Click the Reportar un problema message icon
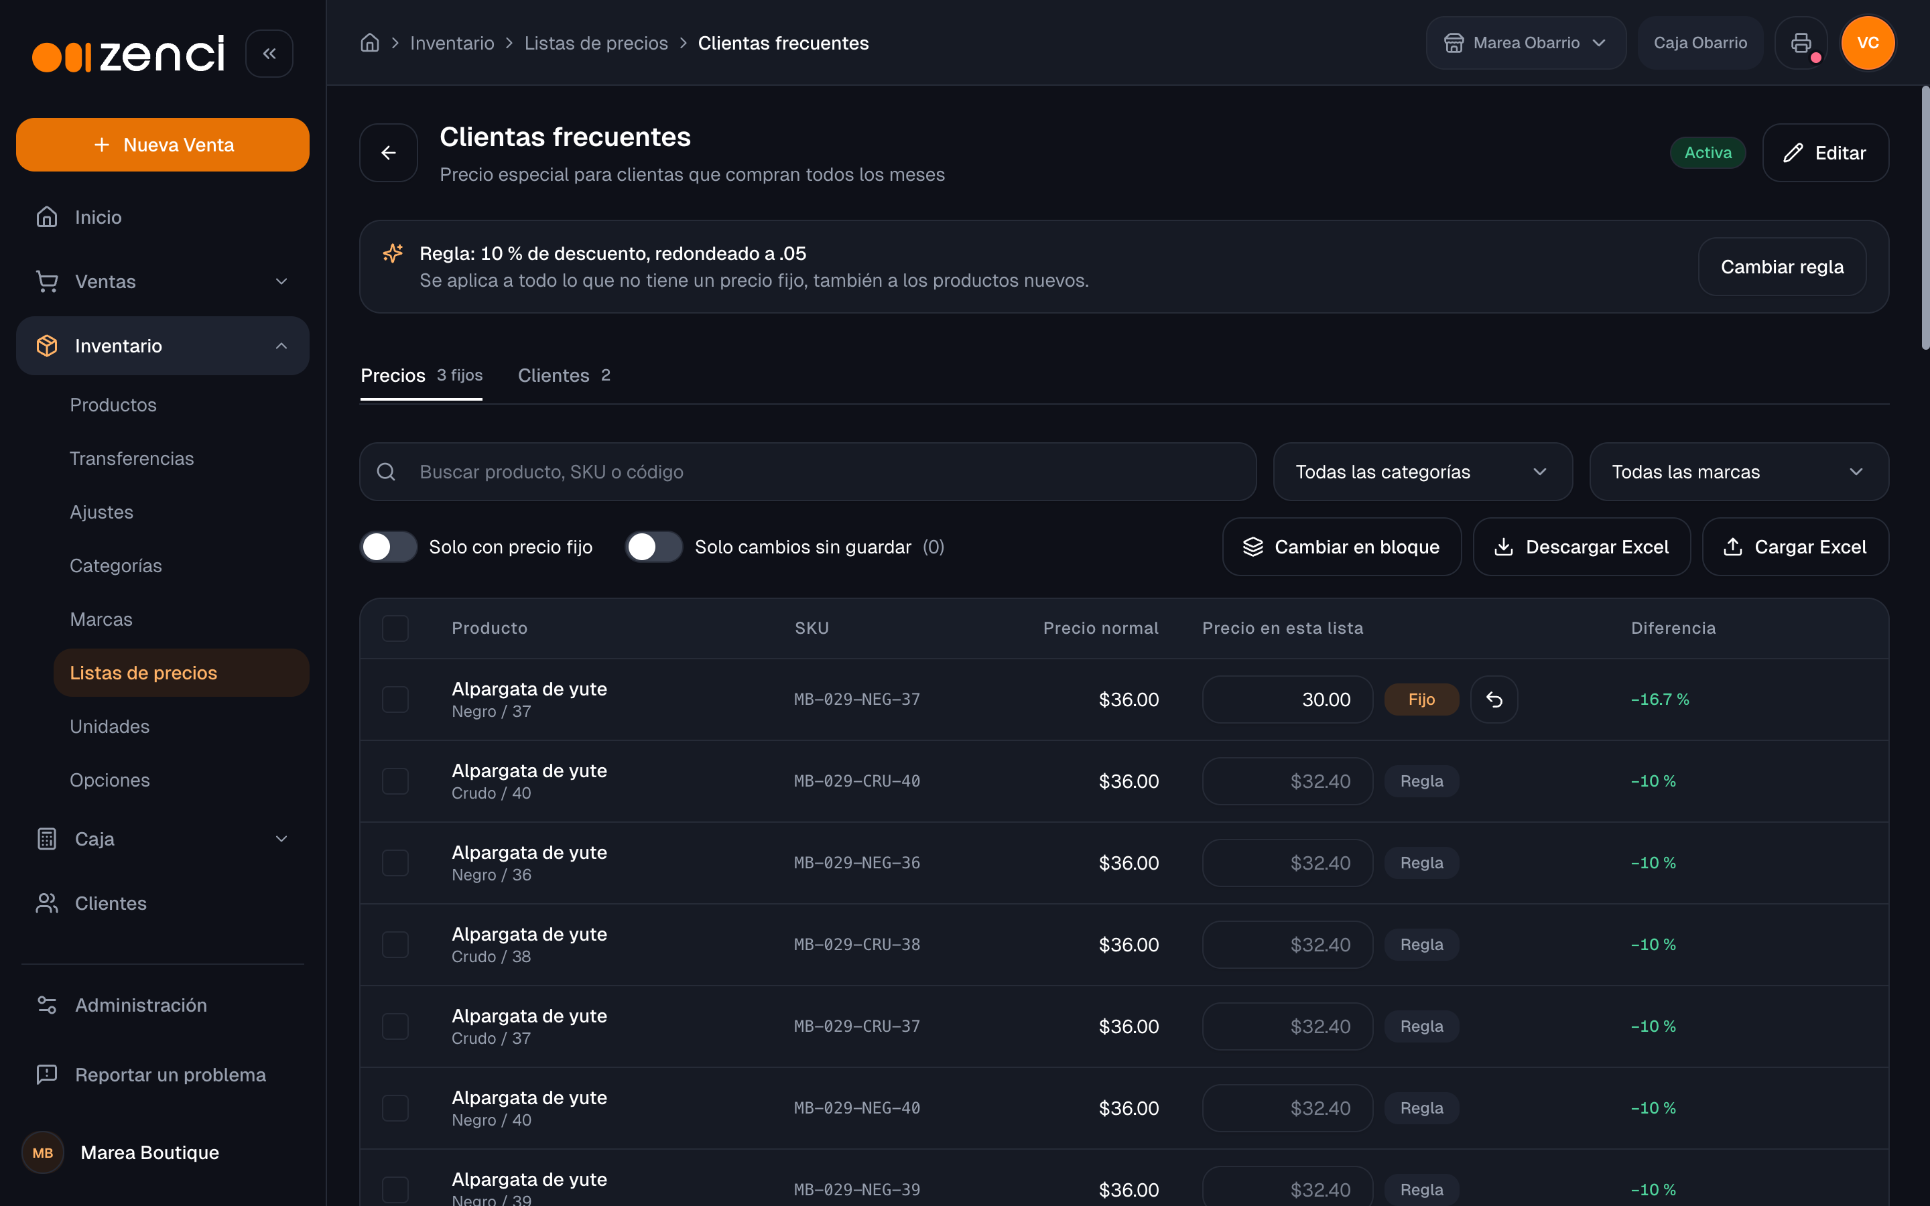The height and width of the screenshot is (1206, 1930). click(x=47, y=1075)
